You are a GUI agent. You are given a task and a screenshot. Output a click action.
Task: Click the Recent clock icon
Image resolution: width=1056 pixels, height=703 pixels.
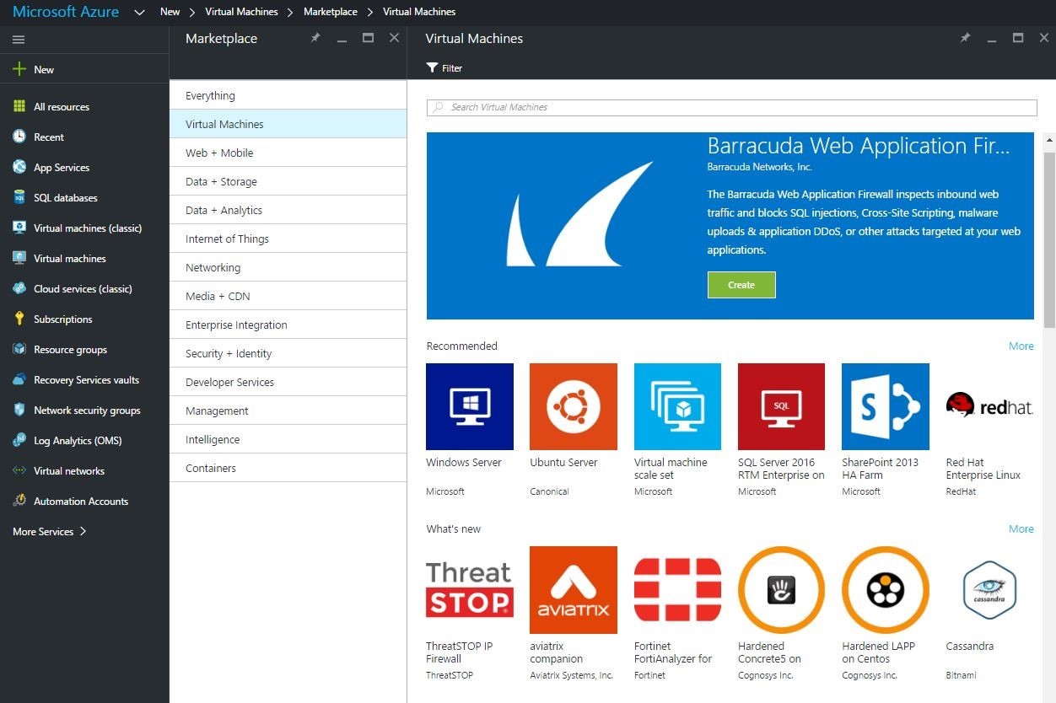pyautogui.click(x=19, y=137)
